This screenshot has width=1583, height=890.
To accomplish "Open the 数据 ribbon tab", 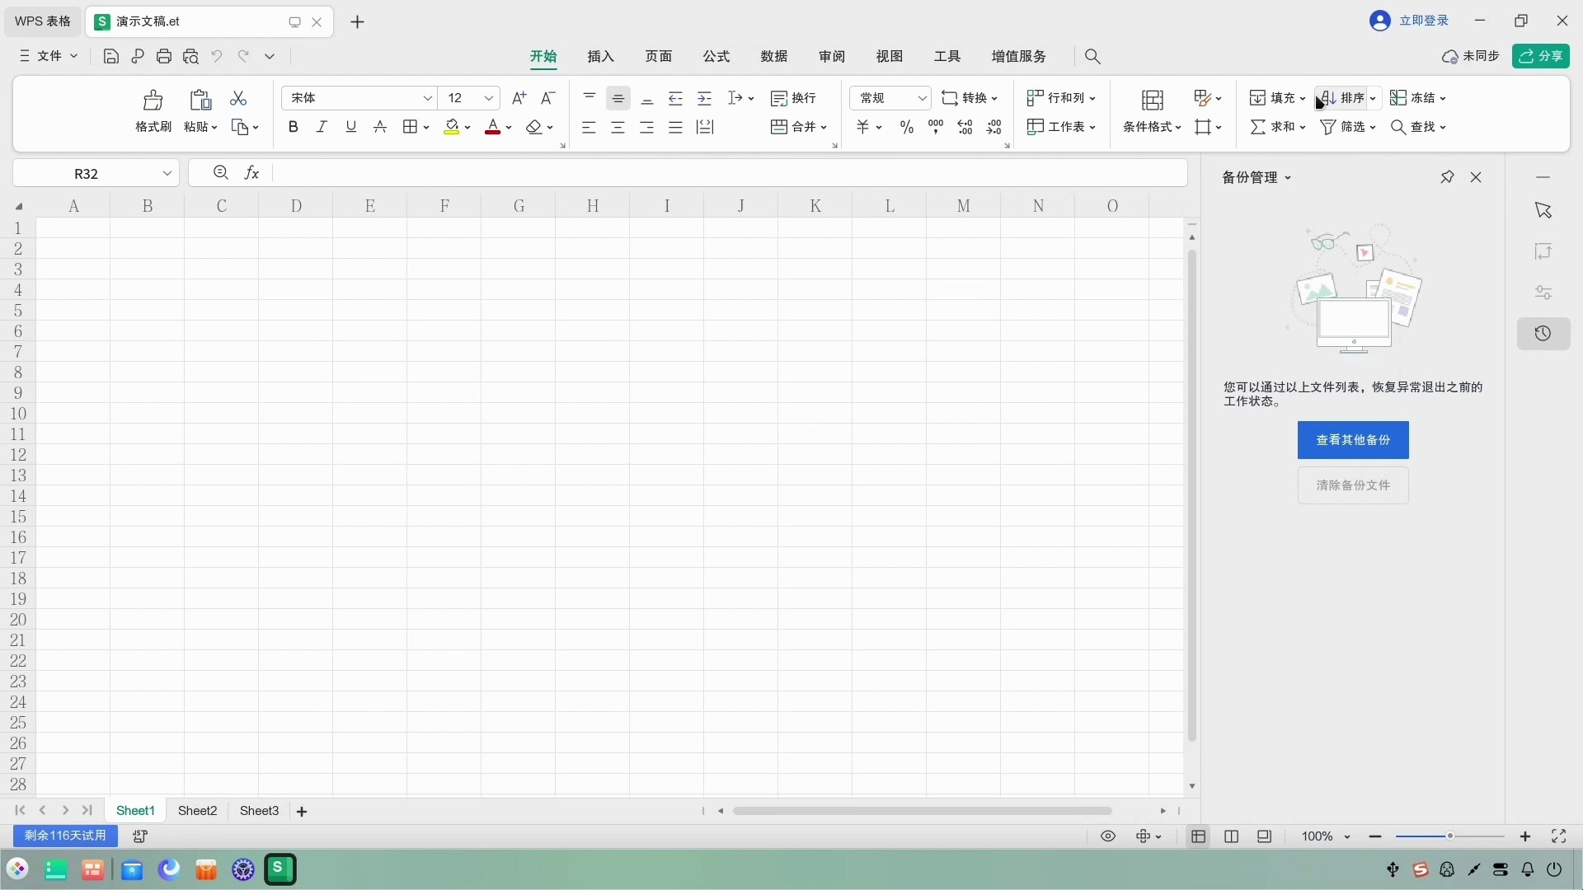I will pos(774,56).
